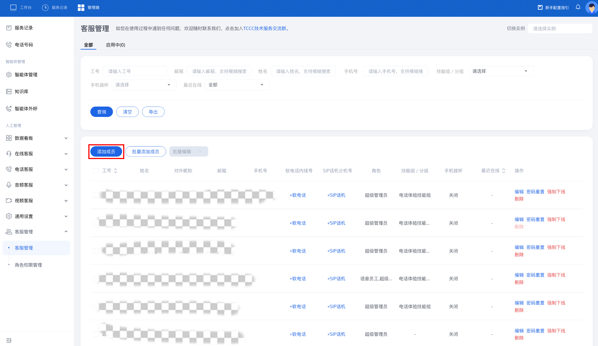Click the notification bell icon
Image resolution: width=598 pixels, height=346 pixels.
(x=578, y=7)
